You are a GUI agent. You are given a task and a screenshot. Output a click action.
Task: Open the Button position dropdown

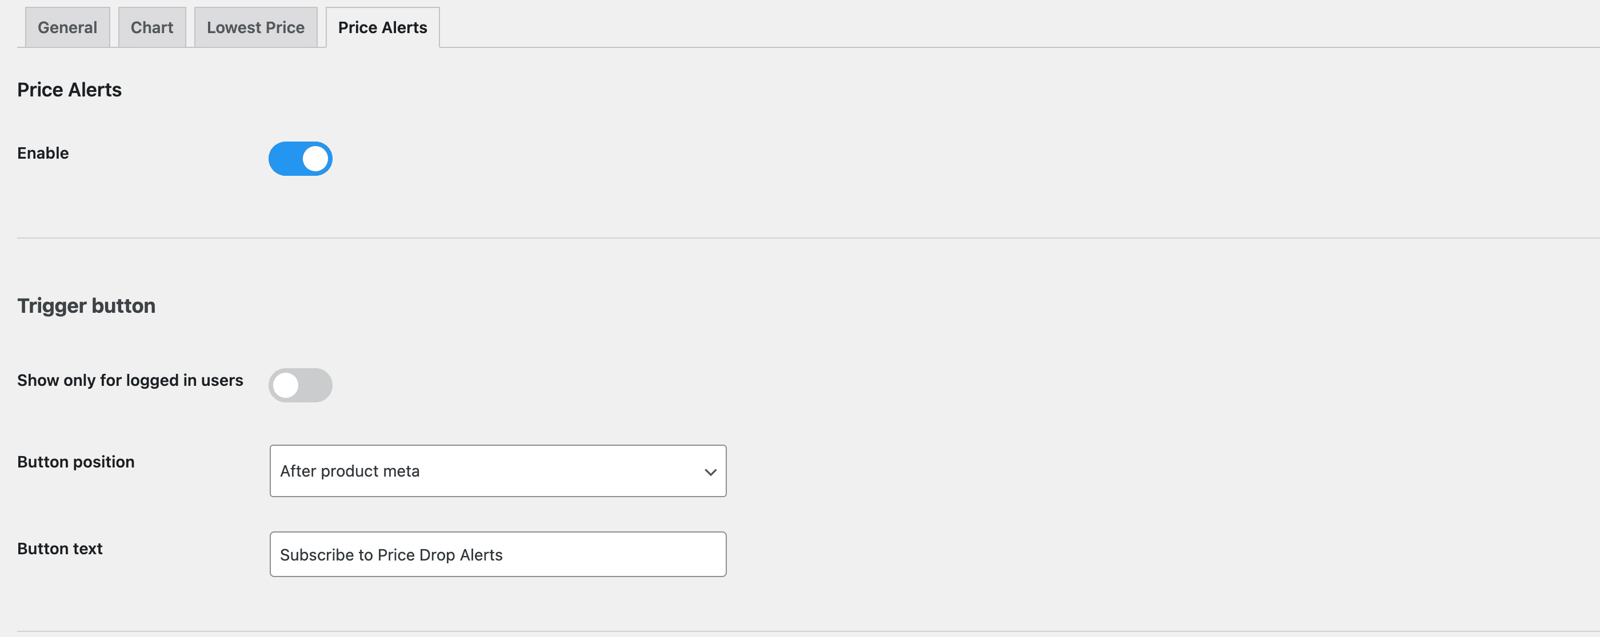pyautogui.click(x=497, y=471)
